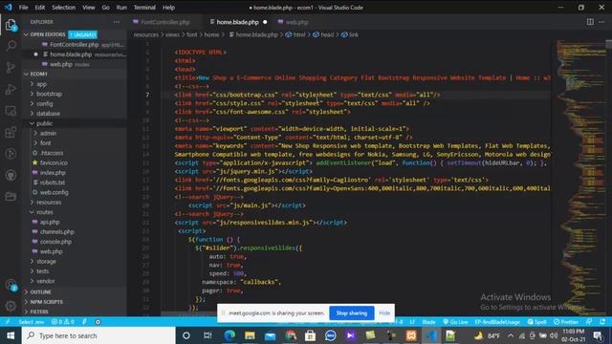Viewport: 612px width, 344px height.
Task: Collapse the public folder
Action: [x=44, y=123]
